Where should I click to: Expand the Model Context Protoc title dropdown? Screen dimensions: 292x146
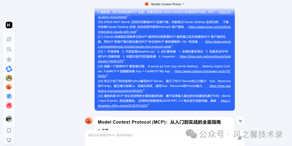(183, 4)
